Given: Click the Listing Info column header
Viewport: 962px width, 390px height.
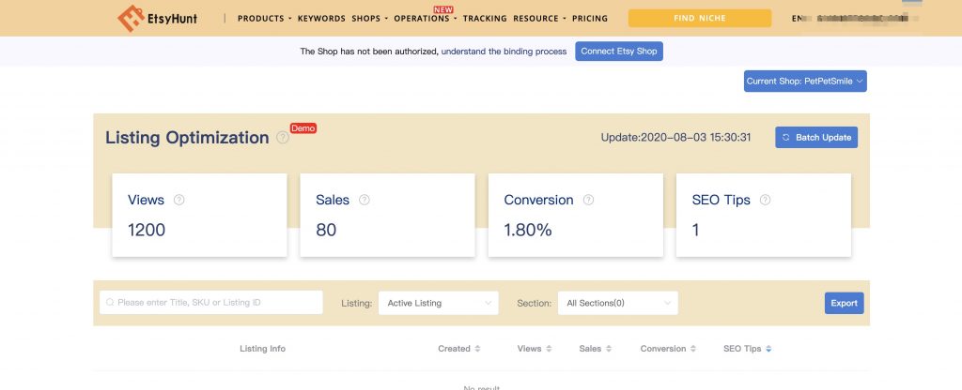Looking at the screenshot, I should click(263, 349).
